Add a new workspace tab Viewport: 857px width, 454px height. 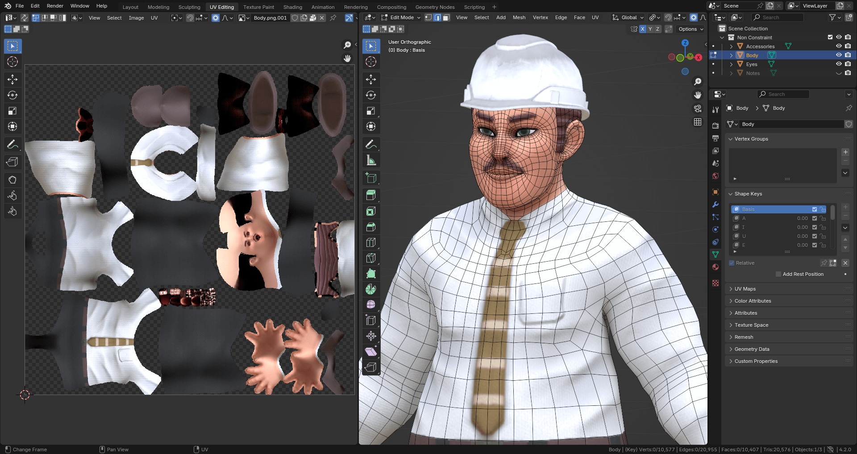click(494, 7)
